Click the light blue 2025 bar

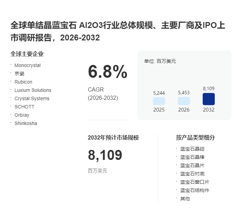point(159,101)
